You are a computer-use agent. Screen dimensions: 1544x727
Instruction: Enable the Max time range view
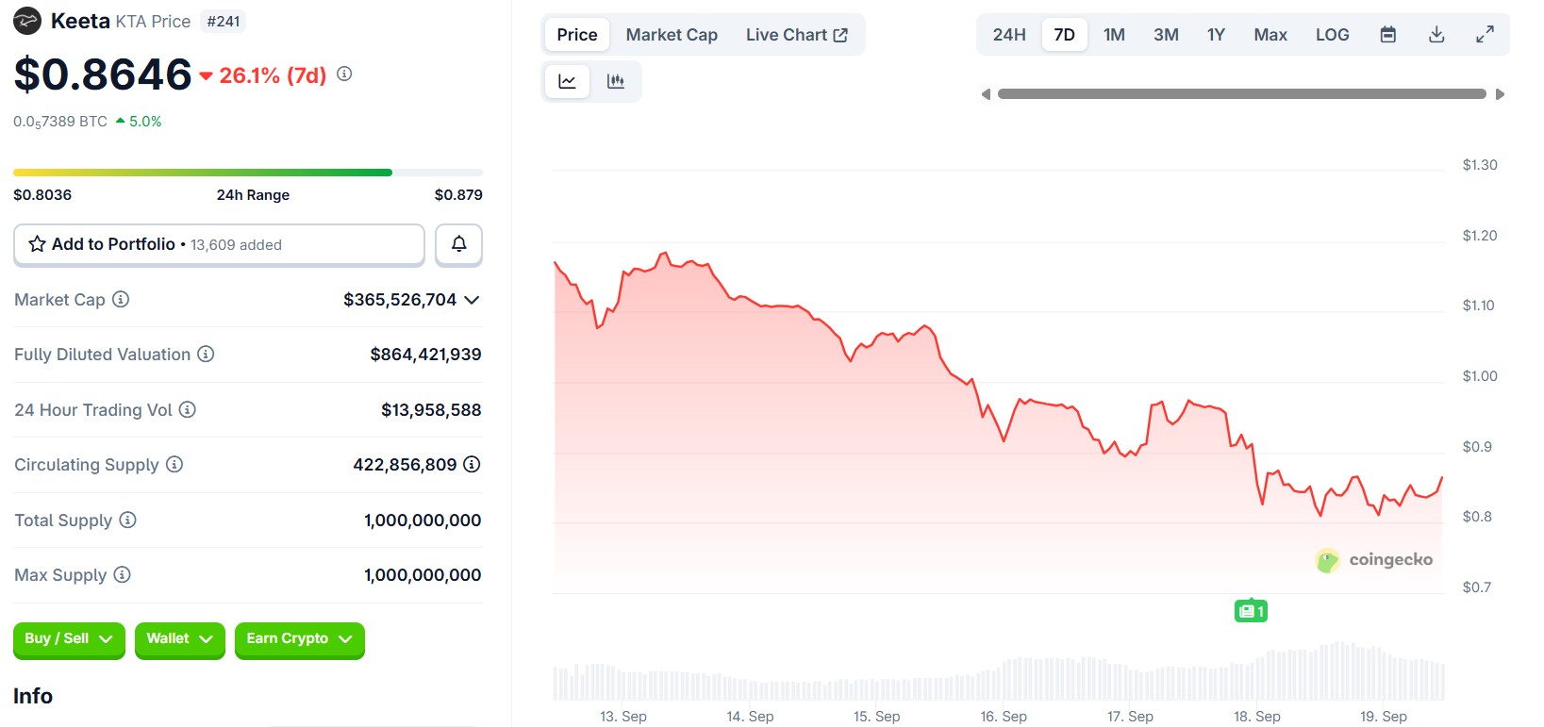(1270, 34)
